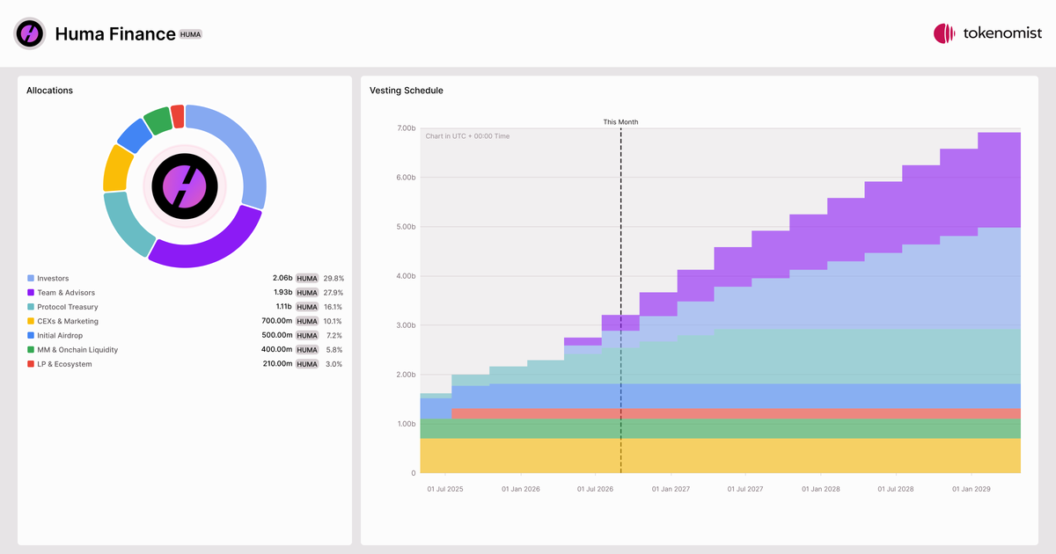Click the red LP & Ecosystem chart band
Image resolution: width=1056 pixels, height=554 pixels.
(736, 413)
